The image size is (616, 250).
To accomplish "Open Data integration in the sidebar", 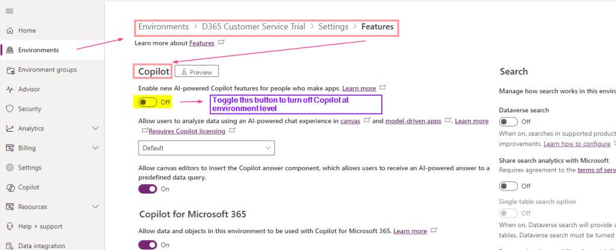I will pos(42,246).
